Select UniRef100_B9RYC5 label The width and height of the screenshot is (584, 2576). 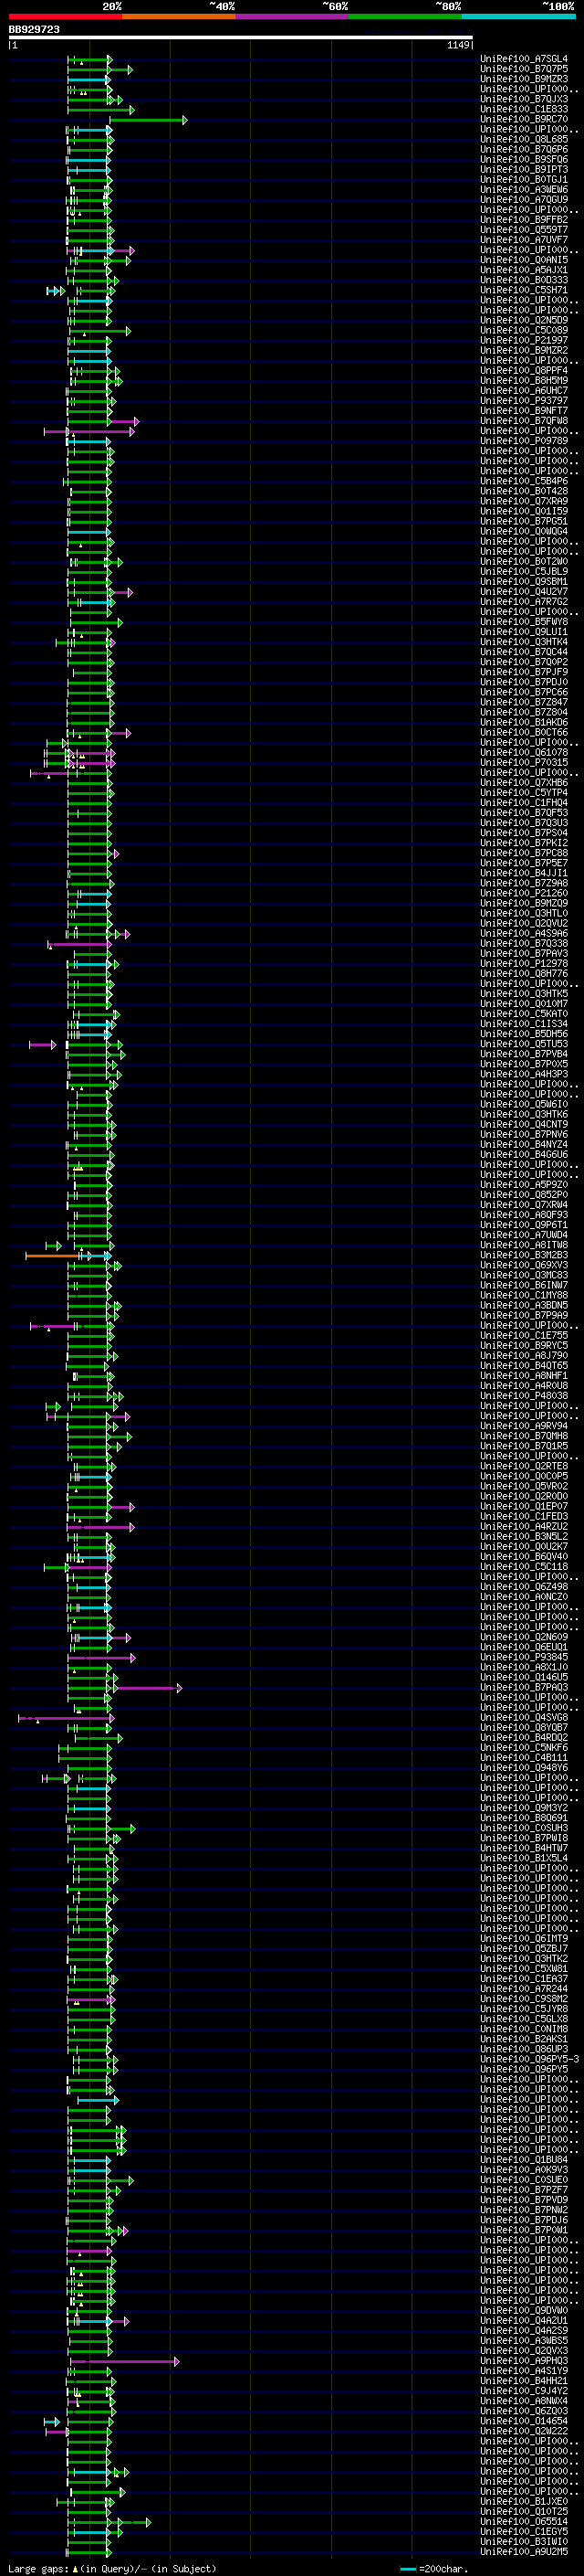(524, 1346)
